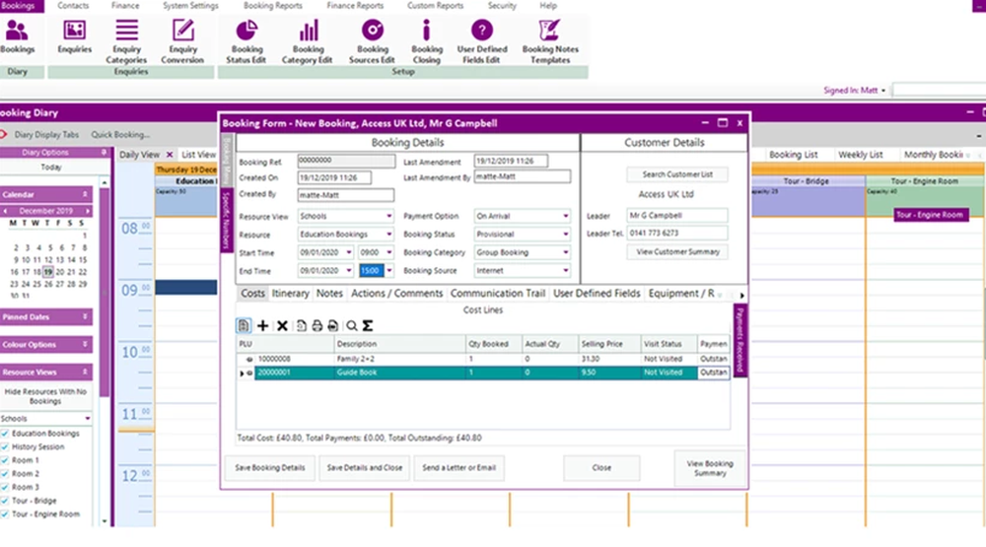Open the Booking Source dropdown
The width and height of the screenshot is (986, 547).
[x=565, y=270]
